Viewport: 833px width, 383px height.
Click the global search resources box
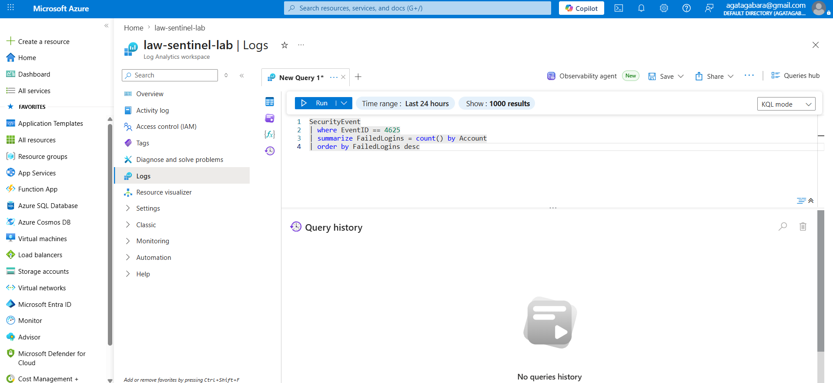tap(418, 8)
